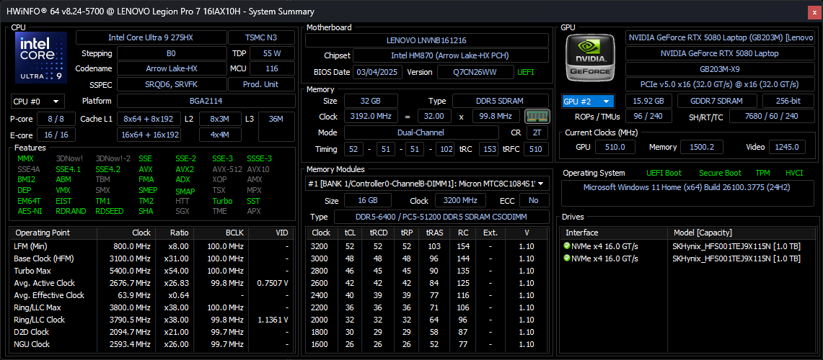Image resolution: width=823 pixels, height=360 pixels.
Task: Open the CPU #0 selector dropdown
Action: pyautogui.click(x=37, y=102)
